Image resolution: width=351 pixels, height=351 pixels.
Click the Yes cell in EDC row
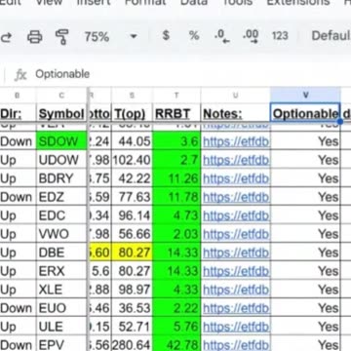[305, 215]
